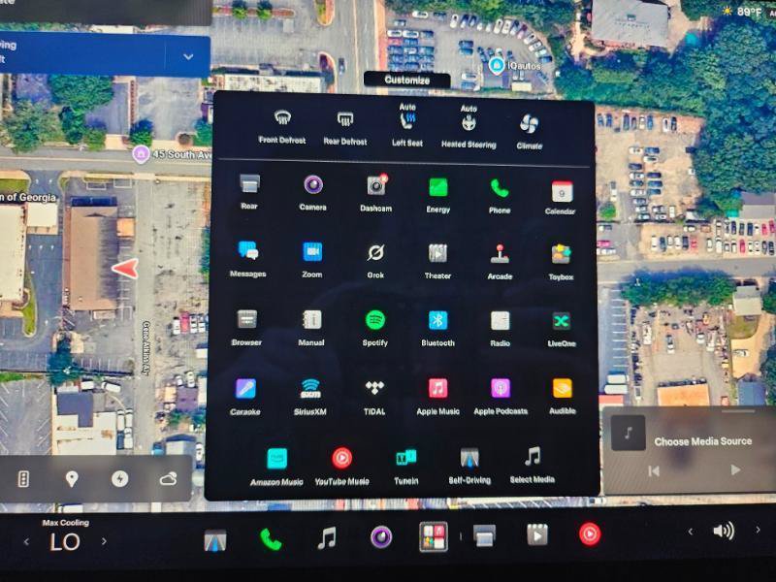Raise volume with right arrow
776x582 pixels.
758,530
